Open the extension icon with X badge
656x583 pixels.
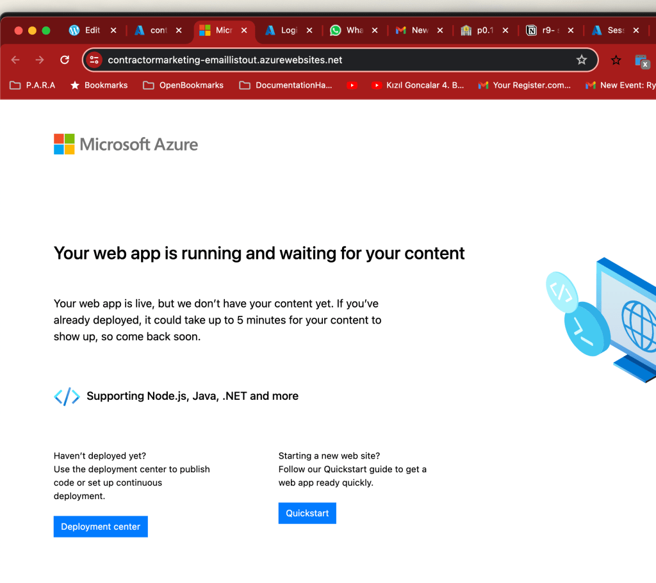(x=642, y=61)
